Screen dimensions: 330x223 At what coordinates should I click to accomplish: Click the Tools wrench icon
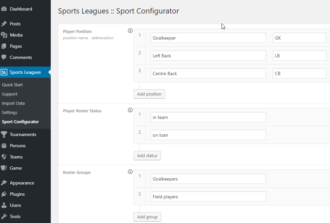(x=4, y=216)
